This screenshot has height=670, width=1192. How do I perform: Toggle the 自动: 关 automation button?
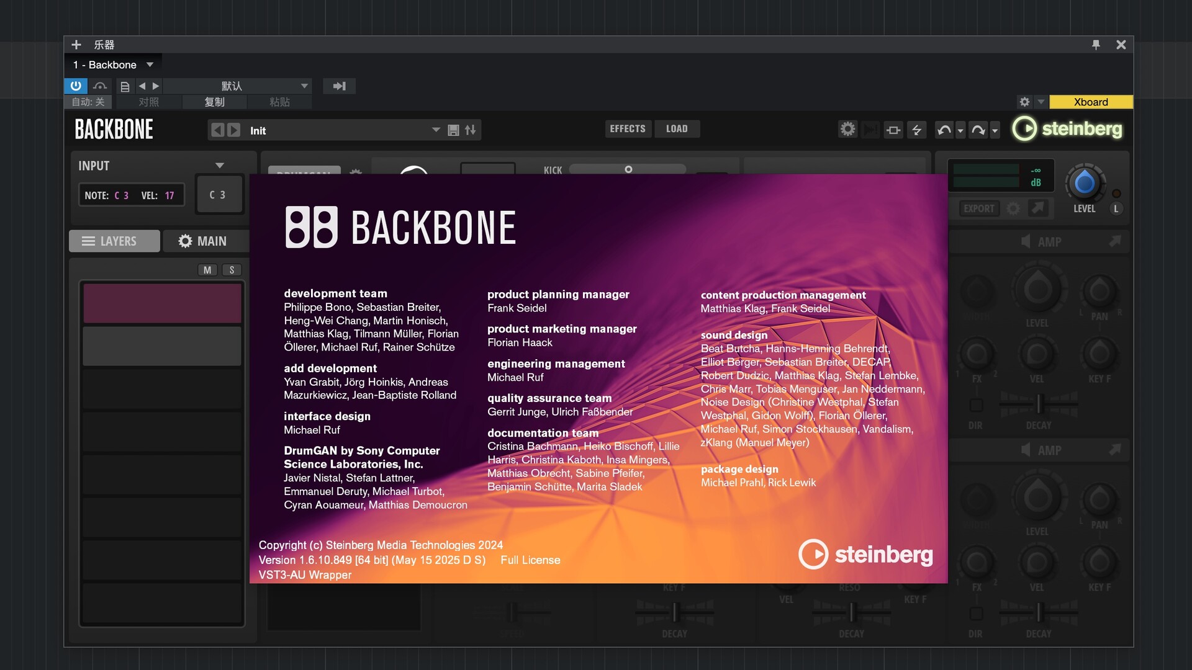pos(88,102)
